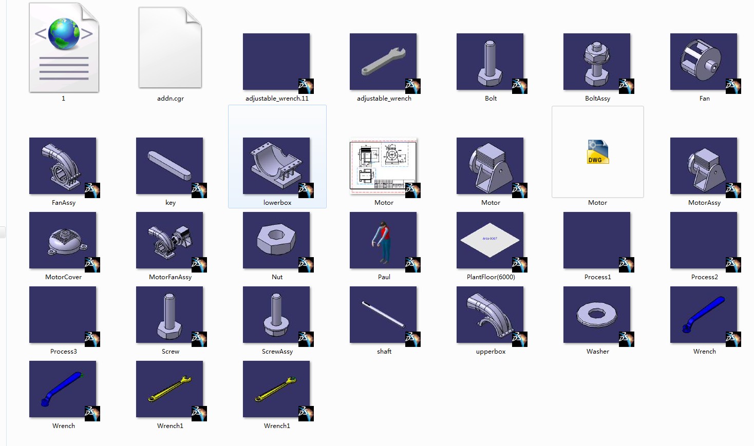Viewport: 754px width, 446px height.
Task: Select the ScrewAssy assembly file
Action: [x=276, y=315]
